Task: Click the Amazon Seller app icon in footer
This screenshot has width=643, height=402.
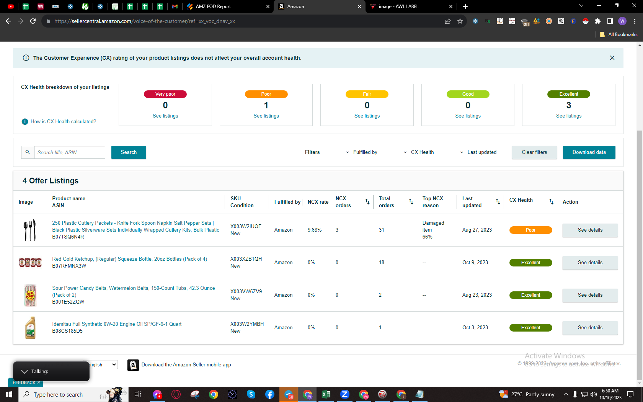Action: click(133, 365)
